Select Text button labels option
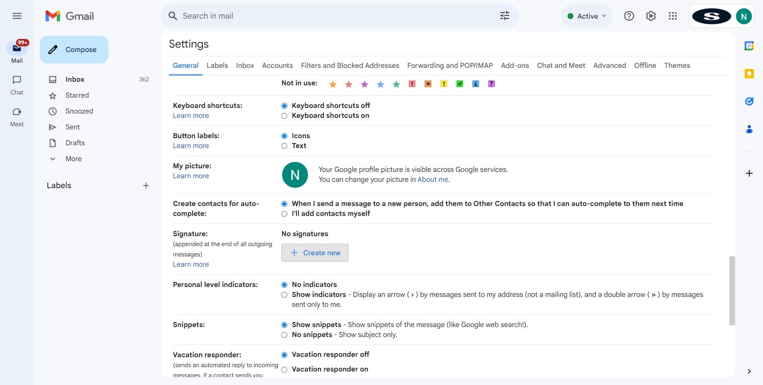This screenshot has height=385, width=763. point(284,146)
